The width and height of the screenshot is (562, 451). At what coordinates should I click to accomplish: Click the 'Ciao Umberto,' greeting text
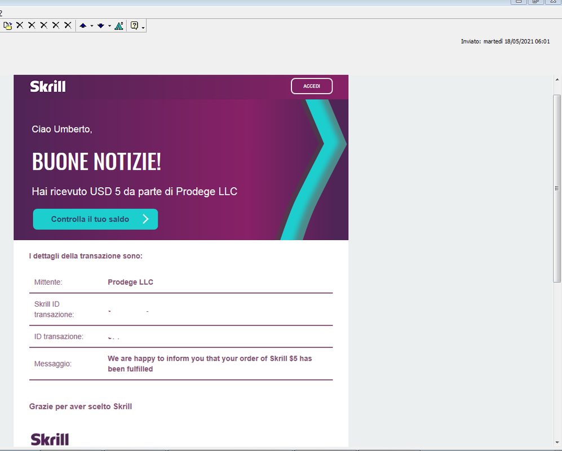pos(62,129)
